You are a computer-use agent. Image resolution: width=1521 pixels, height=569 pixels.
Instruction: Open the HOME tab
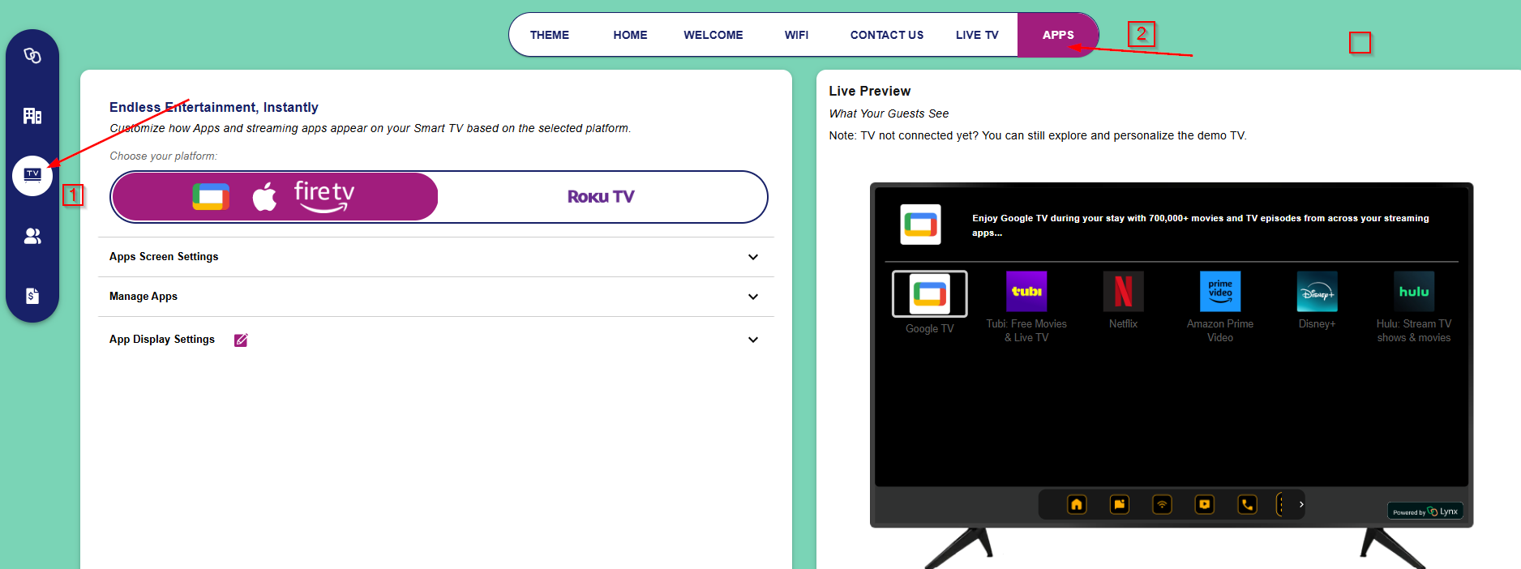[630, 35]
